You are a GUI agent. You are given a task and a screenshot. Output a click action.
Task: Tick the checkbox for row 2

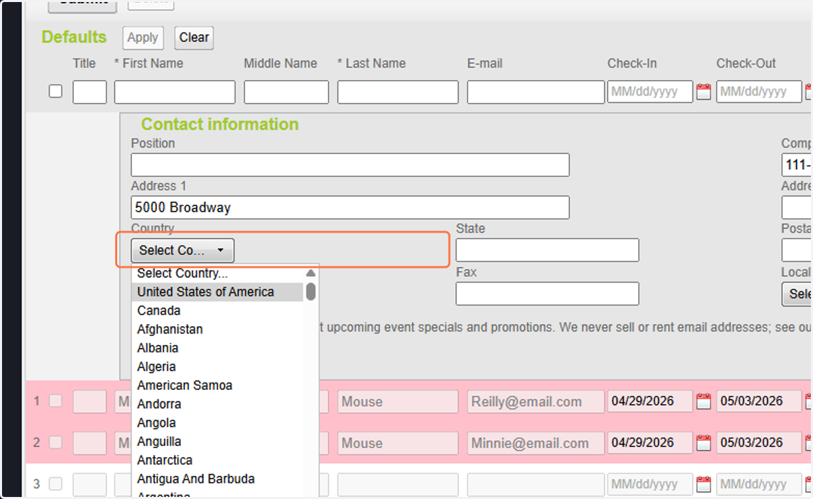[56, 442]
